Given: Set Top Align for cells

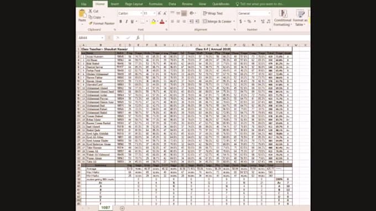Looking at the screenshot, I should pyautogui.click(x=173, y=13).
